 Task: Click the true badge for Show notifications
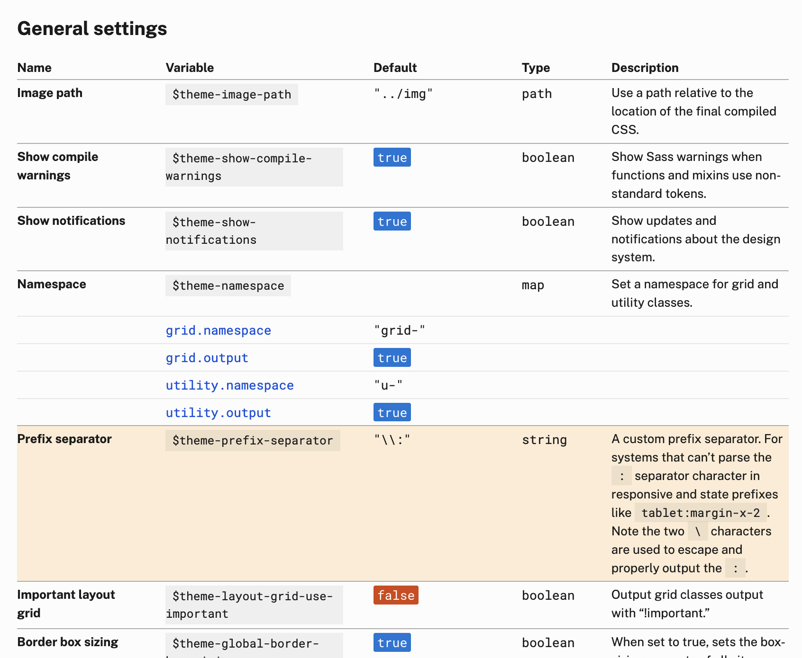(x=392, y=222)
